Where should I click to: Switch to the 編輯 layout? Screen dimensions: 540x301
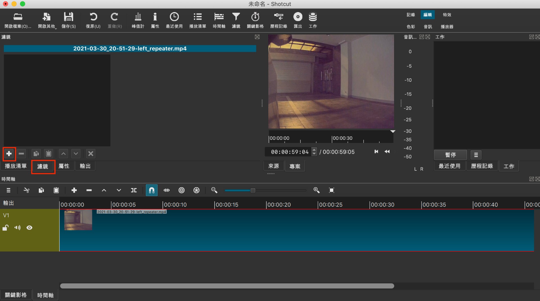click(427, 15)
